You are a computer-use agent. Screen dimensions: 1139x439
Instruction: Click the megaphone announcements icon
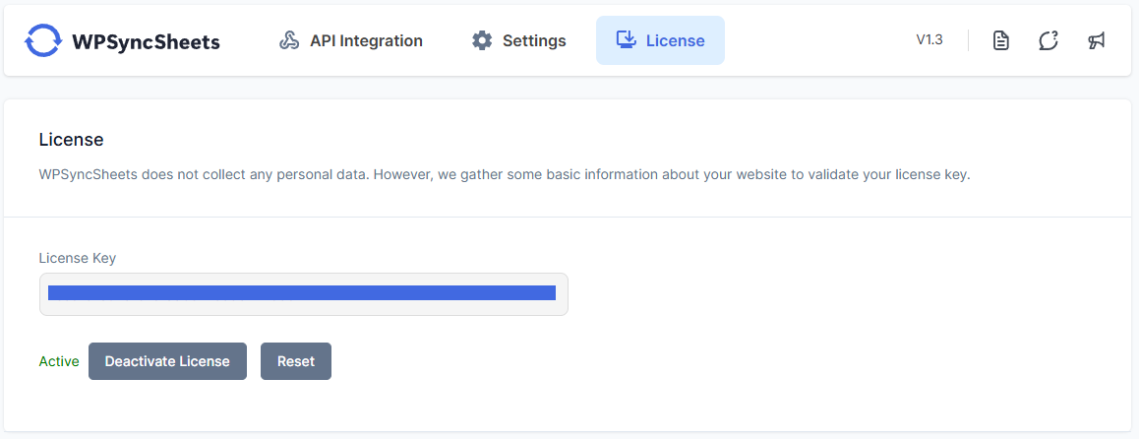(x=1096, y=40)
